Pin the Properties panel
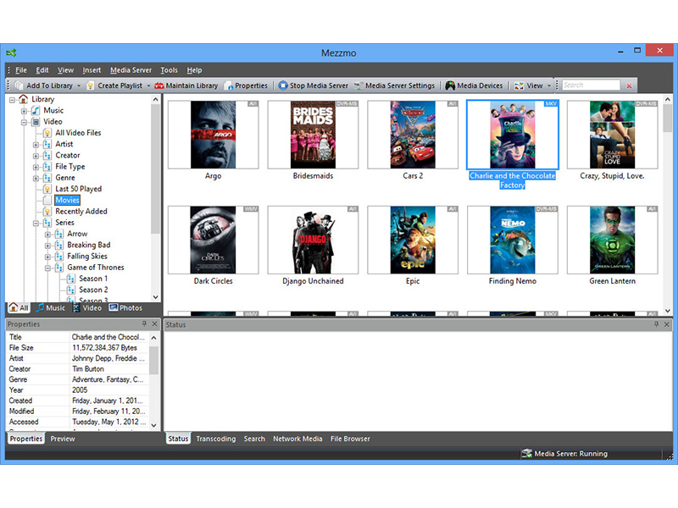The width and height of the screenshot is (678, 508). [x=144, y=323]
